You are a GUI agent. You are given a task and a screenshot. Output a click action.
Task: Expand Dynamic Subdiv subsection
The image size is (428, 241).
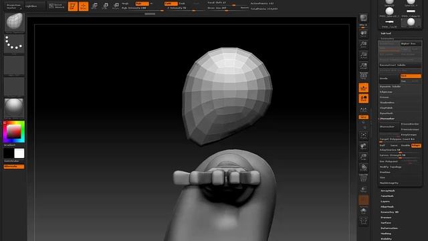tap(390, 86)
